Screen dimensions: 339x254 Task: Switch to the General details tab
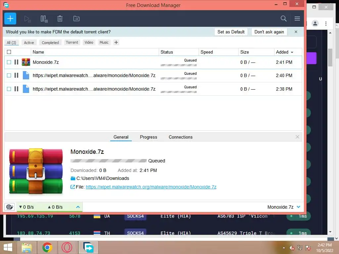[x=121, y=137]
